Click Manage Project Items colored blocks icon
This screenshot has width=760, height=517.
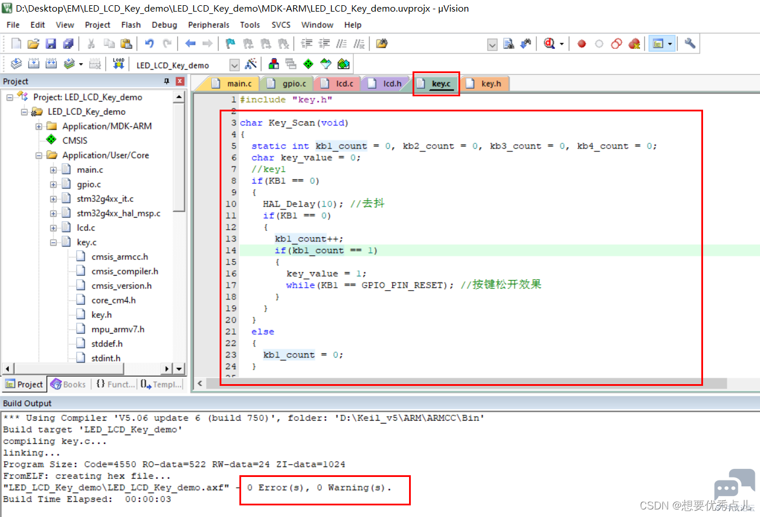pyautogui.click(x=273, y=64)
